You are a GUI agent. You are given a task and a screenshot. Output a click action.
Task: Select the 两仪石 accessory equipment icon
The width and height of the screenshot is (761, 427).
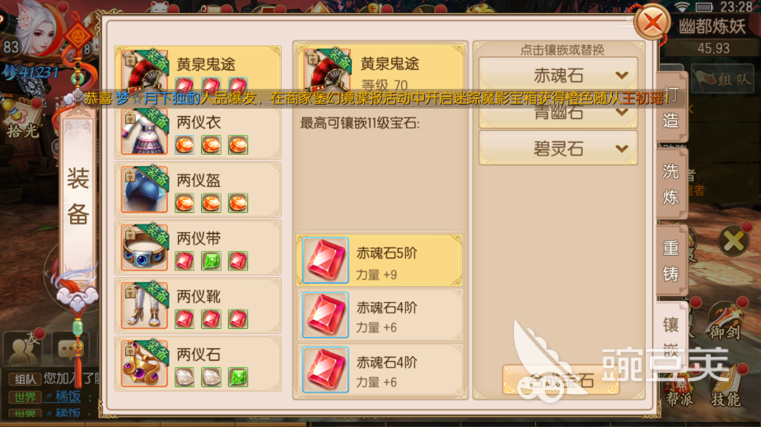tap(145, 364)
